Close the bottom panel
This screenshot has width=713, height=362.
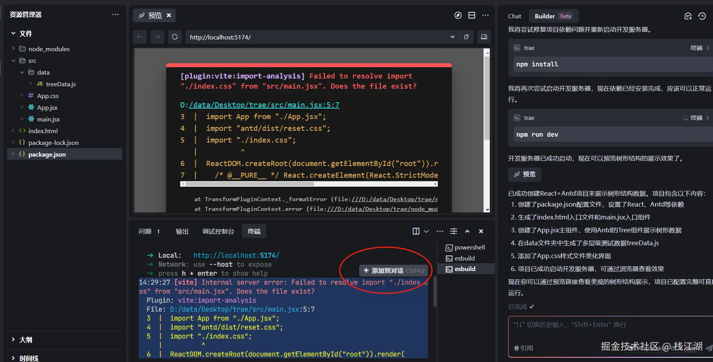pyautogui.click(x=481, y=231)
